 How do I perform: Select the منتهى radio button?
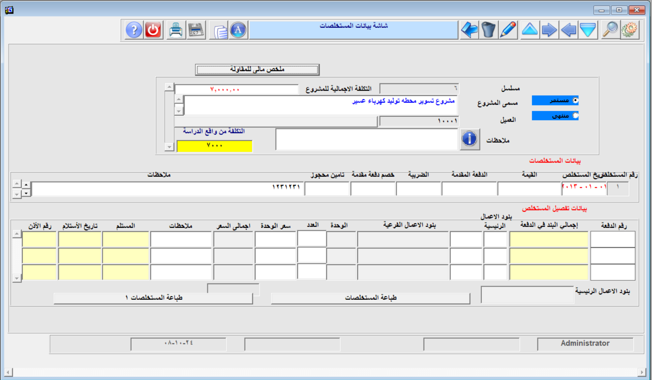[575, 116]
